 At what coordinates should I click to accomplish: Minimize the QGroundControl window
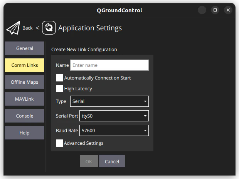tap(202, 10)
